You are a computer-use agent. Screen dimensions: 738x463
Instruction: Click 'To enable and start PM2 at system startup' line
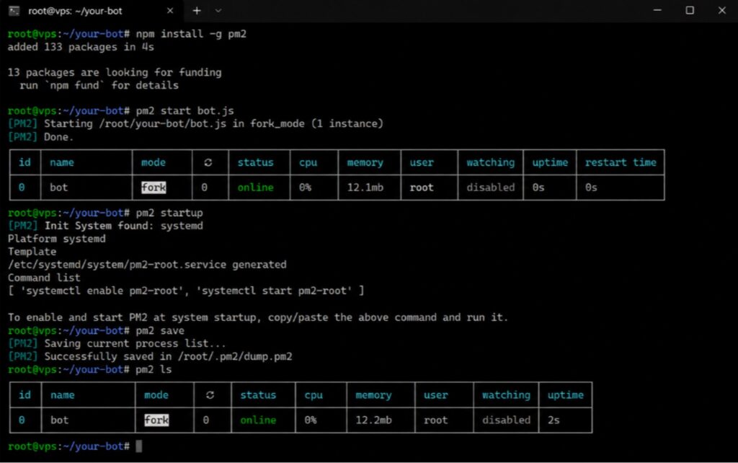258,317
